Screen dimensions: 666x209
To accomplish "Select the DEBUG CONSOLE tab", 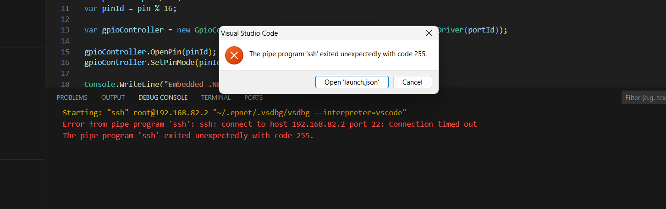I will coord(163,97).
